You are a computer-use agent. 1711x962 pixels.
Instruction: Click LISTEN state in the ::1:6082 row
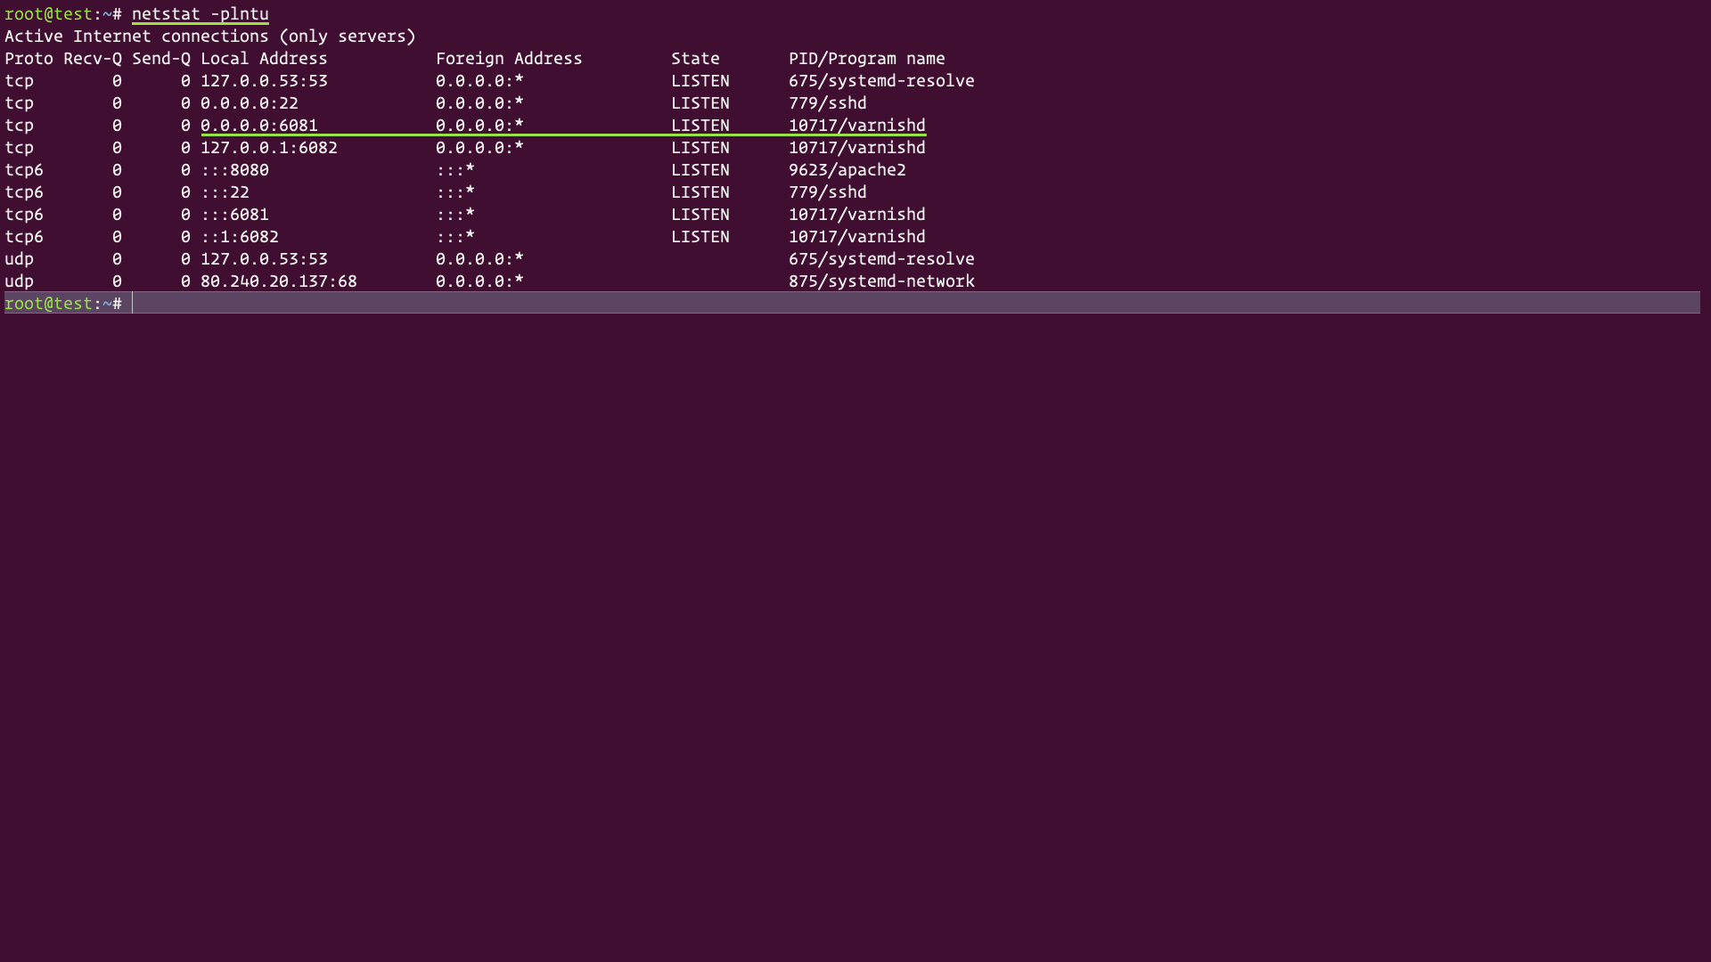700,237
